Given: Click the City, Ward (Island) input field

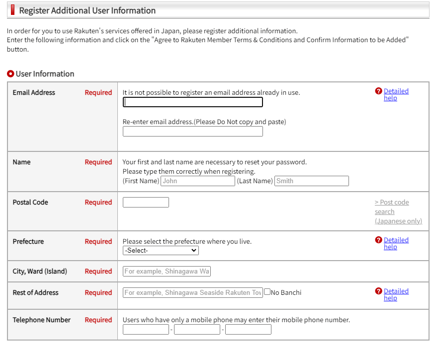Looking at the screenshot, I should click(167, 271).
